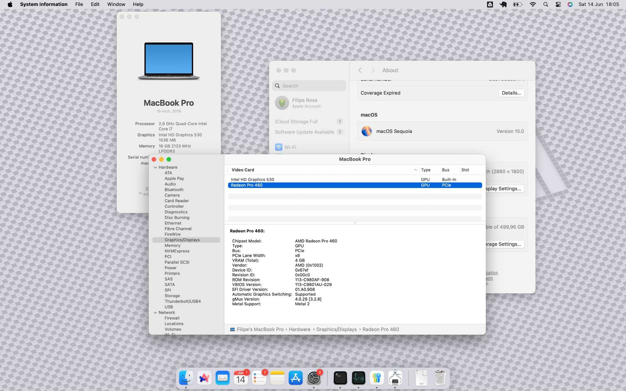Click the Details... button for Coverage Expired
The height and width of the screenshot is (391, 626).
[x=511, y=93]
